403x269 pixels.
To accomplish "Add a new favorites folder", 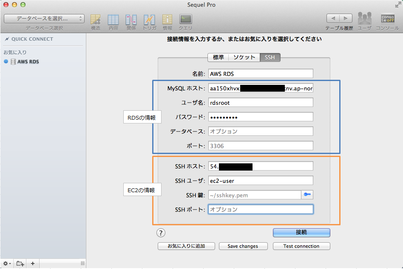I will pos(20,263).
